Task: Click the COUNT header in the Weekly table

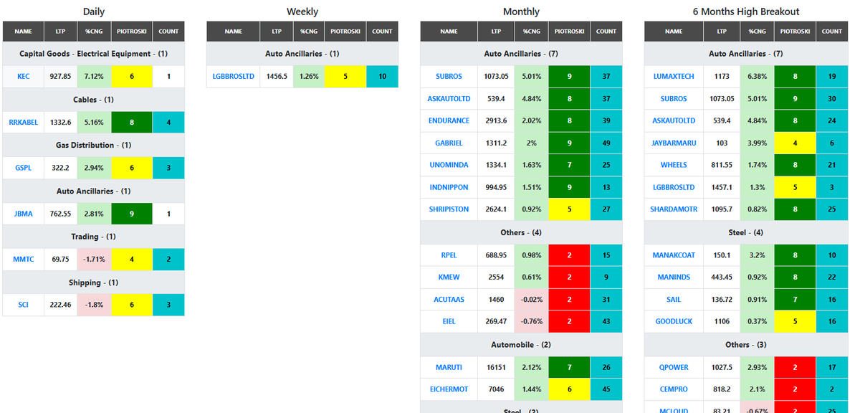Action: (x=382, y=32)
